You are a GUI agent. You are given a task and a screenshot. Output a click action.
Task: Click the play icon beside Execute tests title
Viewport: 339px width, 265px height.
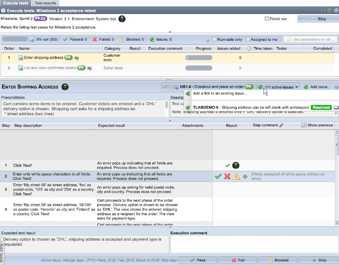[3, 11]
